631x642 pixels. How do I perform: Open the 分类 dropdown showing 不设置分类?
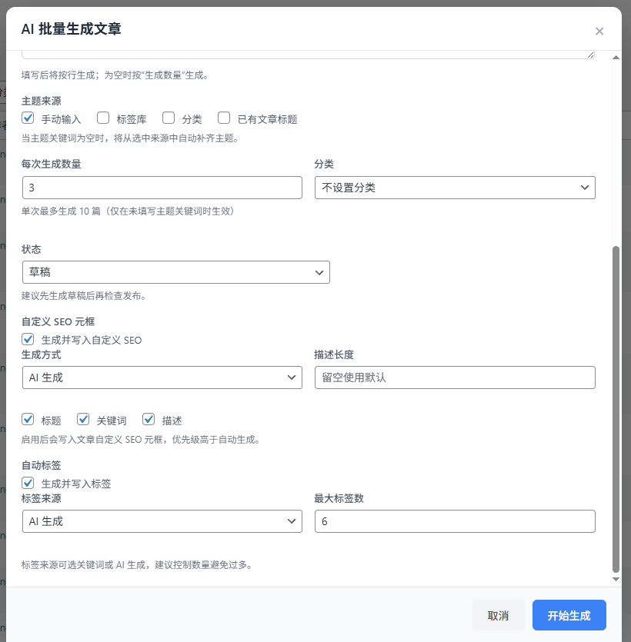click(x=454, y=188)
